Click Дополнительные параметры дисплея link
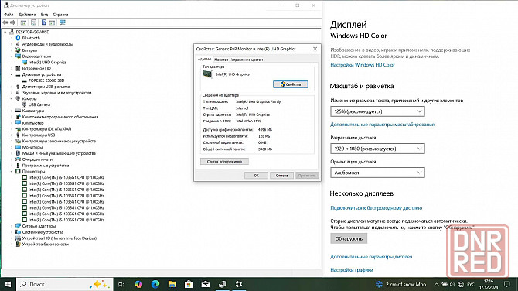The width and height of the screenshot is (518, 291). pyautogui.click(x=371, y=257)
